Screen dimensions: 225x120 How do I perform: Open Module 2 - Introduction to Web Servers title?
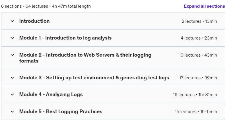point(85,58)
